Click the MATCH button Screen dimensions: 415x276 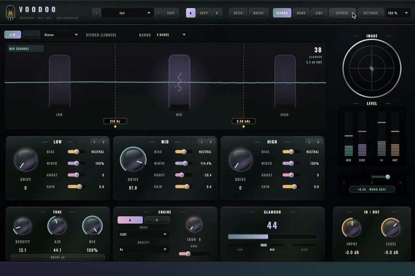click(258, 13)
